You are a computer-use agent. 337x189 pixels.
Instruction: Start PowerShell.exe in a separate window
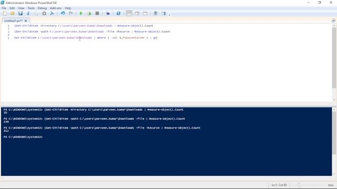click(x=118, y=14)
